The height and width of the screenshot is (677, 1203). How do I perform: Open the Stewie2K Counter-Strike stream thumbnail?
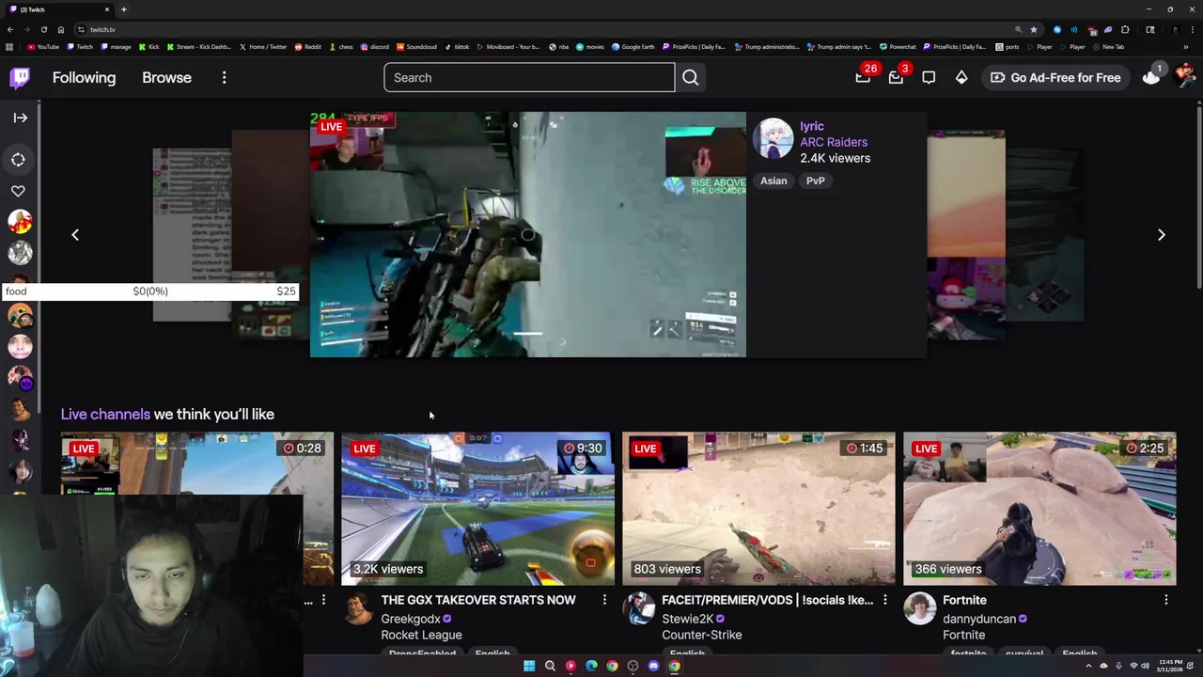758,509
